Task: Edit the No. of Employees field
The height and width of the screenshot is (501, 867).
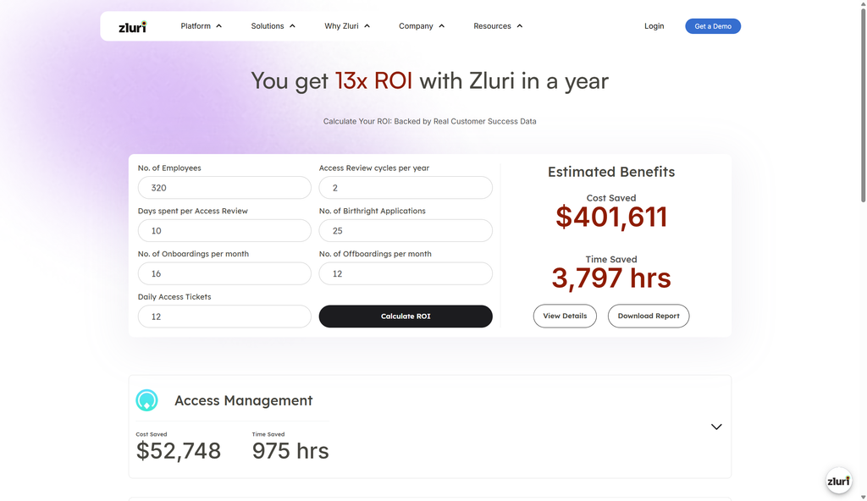Action: click(x=224, y=187)
